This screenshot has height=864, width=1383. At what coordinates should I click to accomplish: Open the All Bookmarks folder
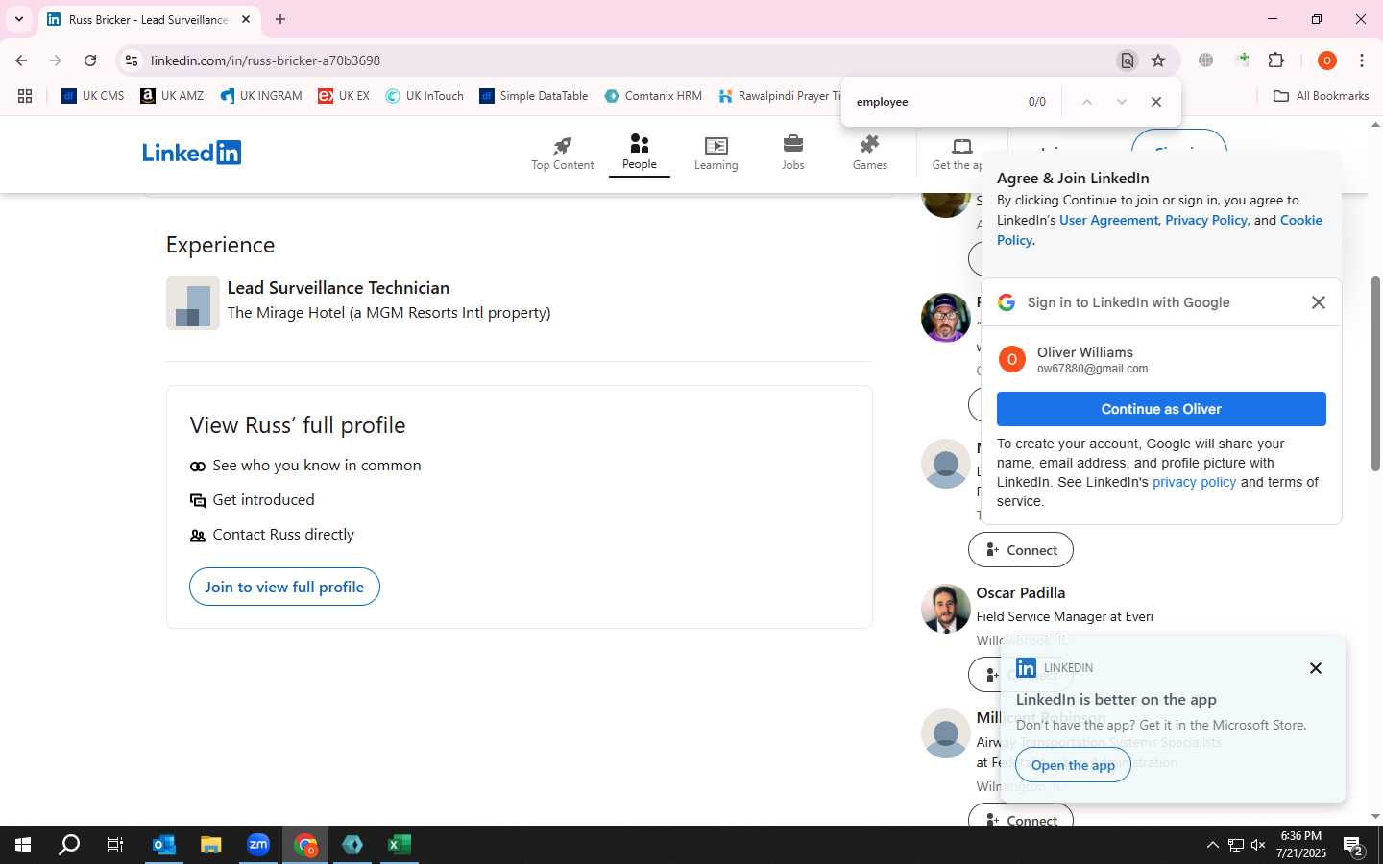tap(1321, 96)
